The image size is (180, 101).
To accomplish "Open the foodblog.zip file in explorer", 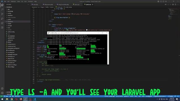I will tap(11, 50).
